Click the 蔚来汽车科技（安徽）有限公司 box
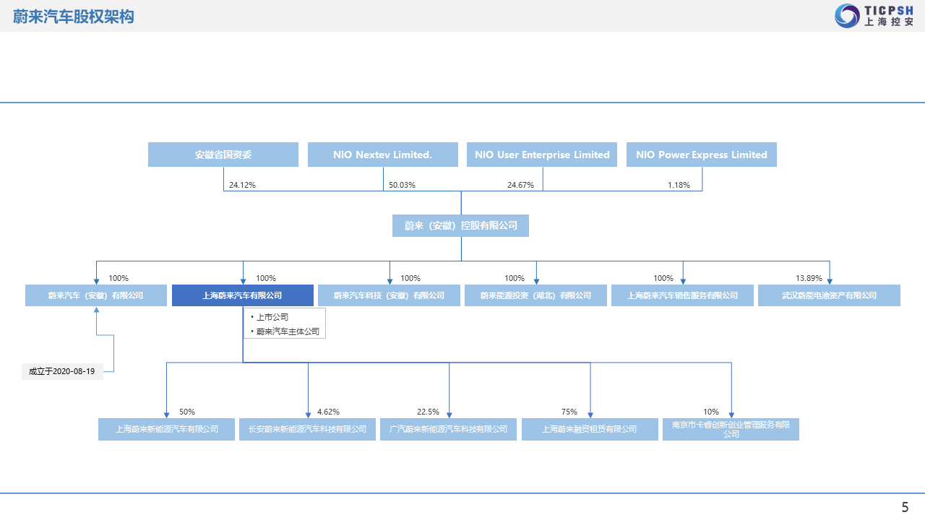 390,295
